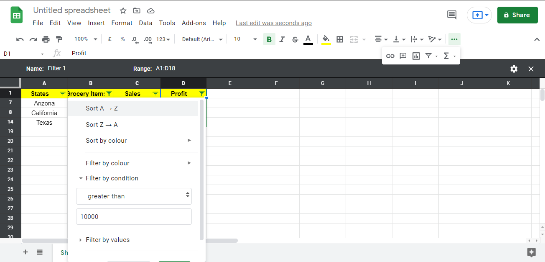Open the zoom 100% dropdown
This screenshot has height=262, width=545.
click(86, 39)
